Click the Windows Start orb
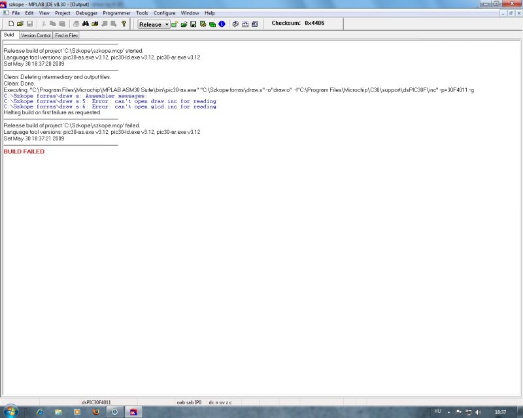Image resolution: width=523 pixels, height=418 pixels. (x=10, y=411)
